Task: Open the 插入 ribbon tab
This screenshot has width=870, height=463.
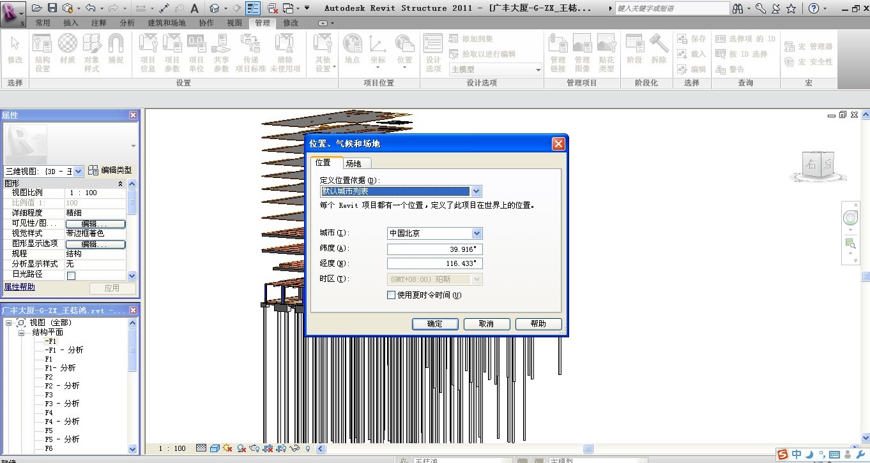Action: click(x=71, y=22)
